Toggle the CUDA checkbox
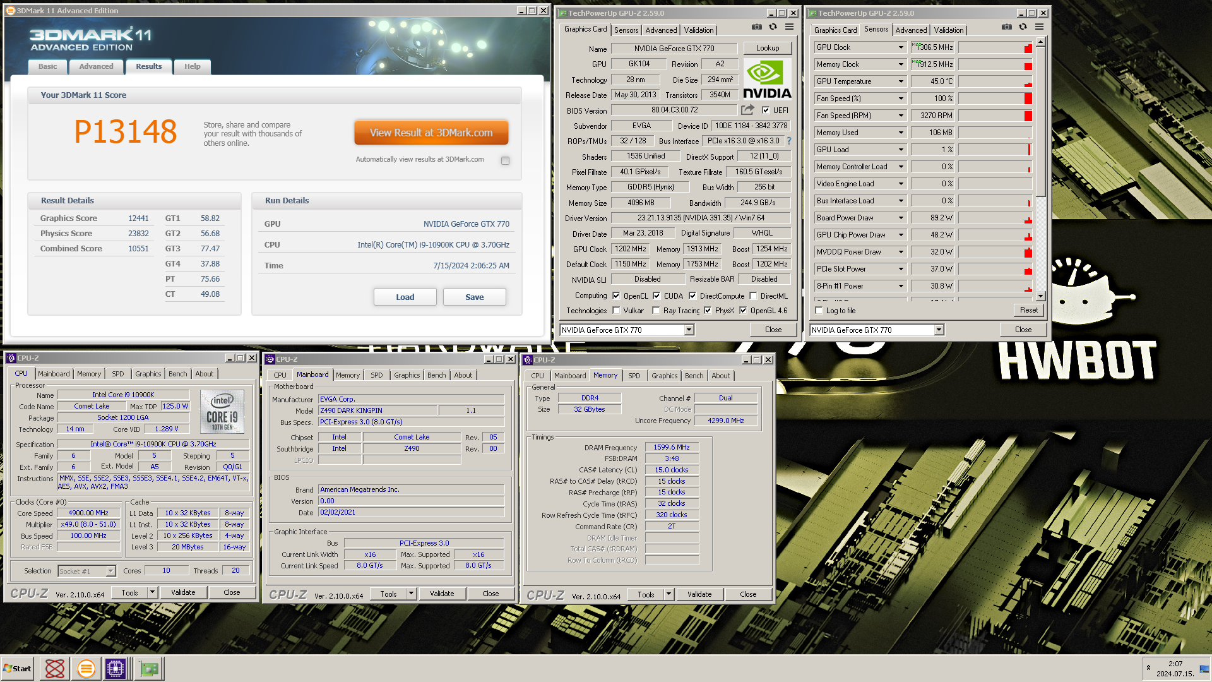 [x=656, y=296]
